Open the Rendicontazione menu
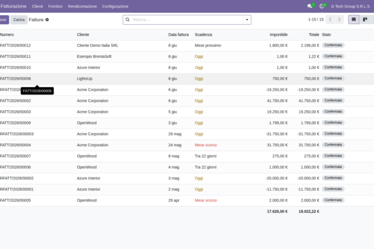374x249 pixels. pos(82,6)
